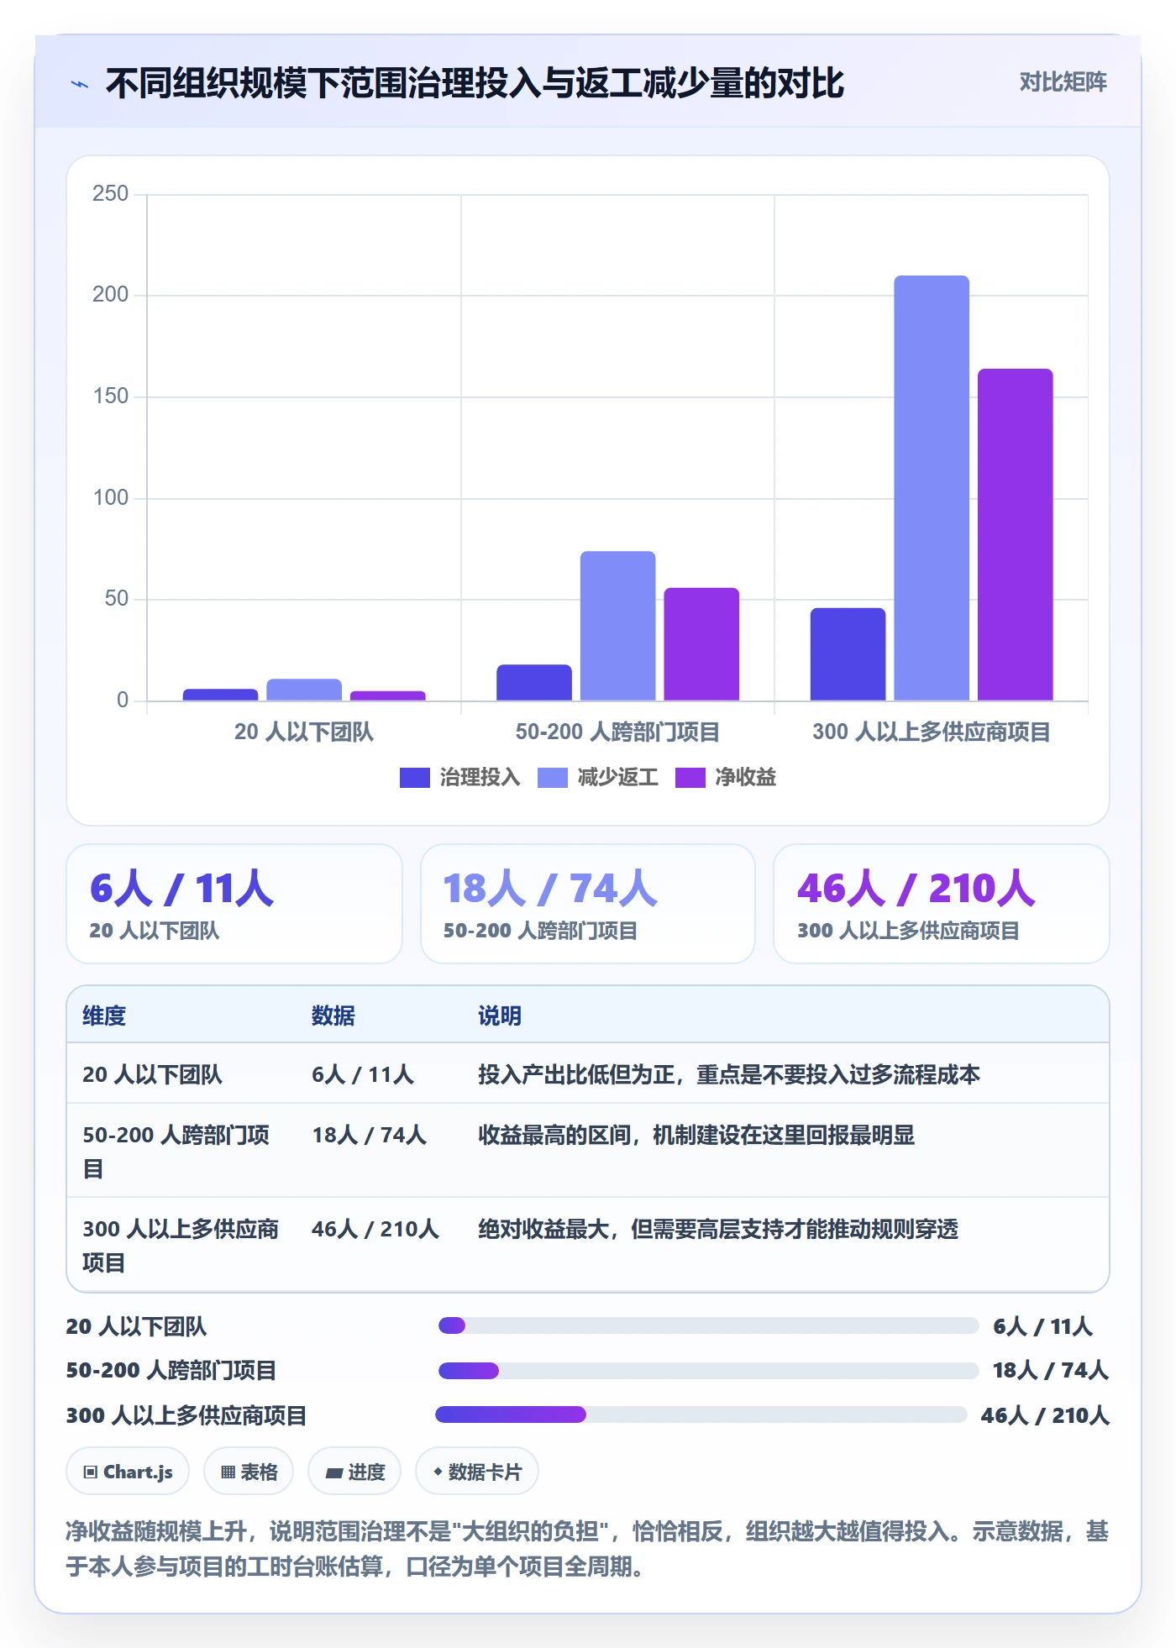Click the 减少返工 bar for 20 人以下团队
This screenshot has height=1648, width=1176.
click(304, 690)
